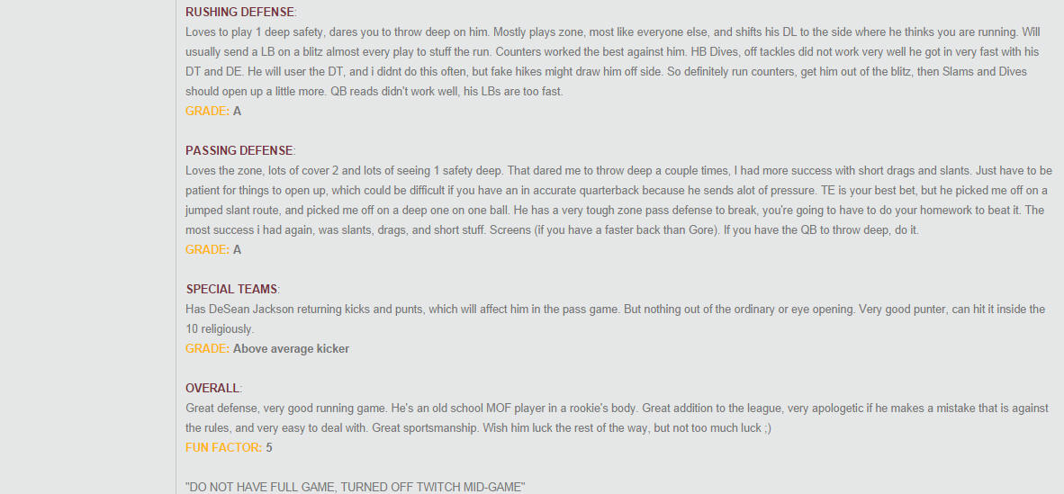
Task: Select the GRADE label under Special Teams
Action: [x=207, y=349]
